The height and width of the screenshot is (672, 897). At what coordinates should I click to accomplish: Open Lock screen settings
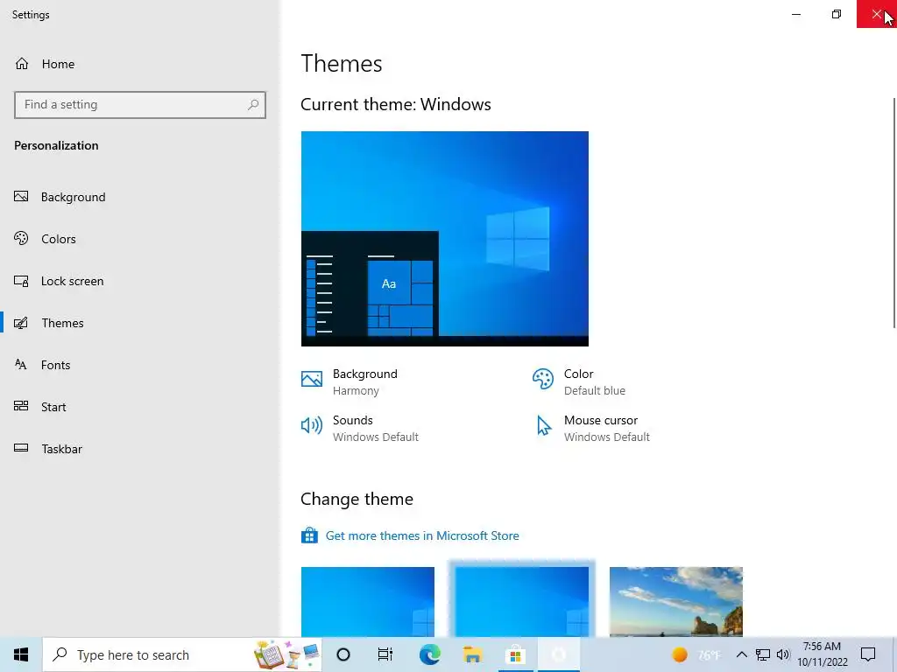point(140,281)
